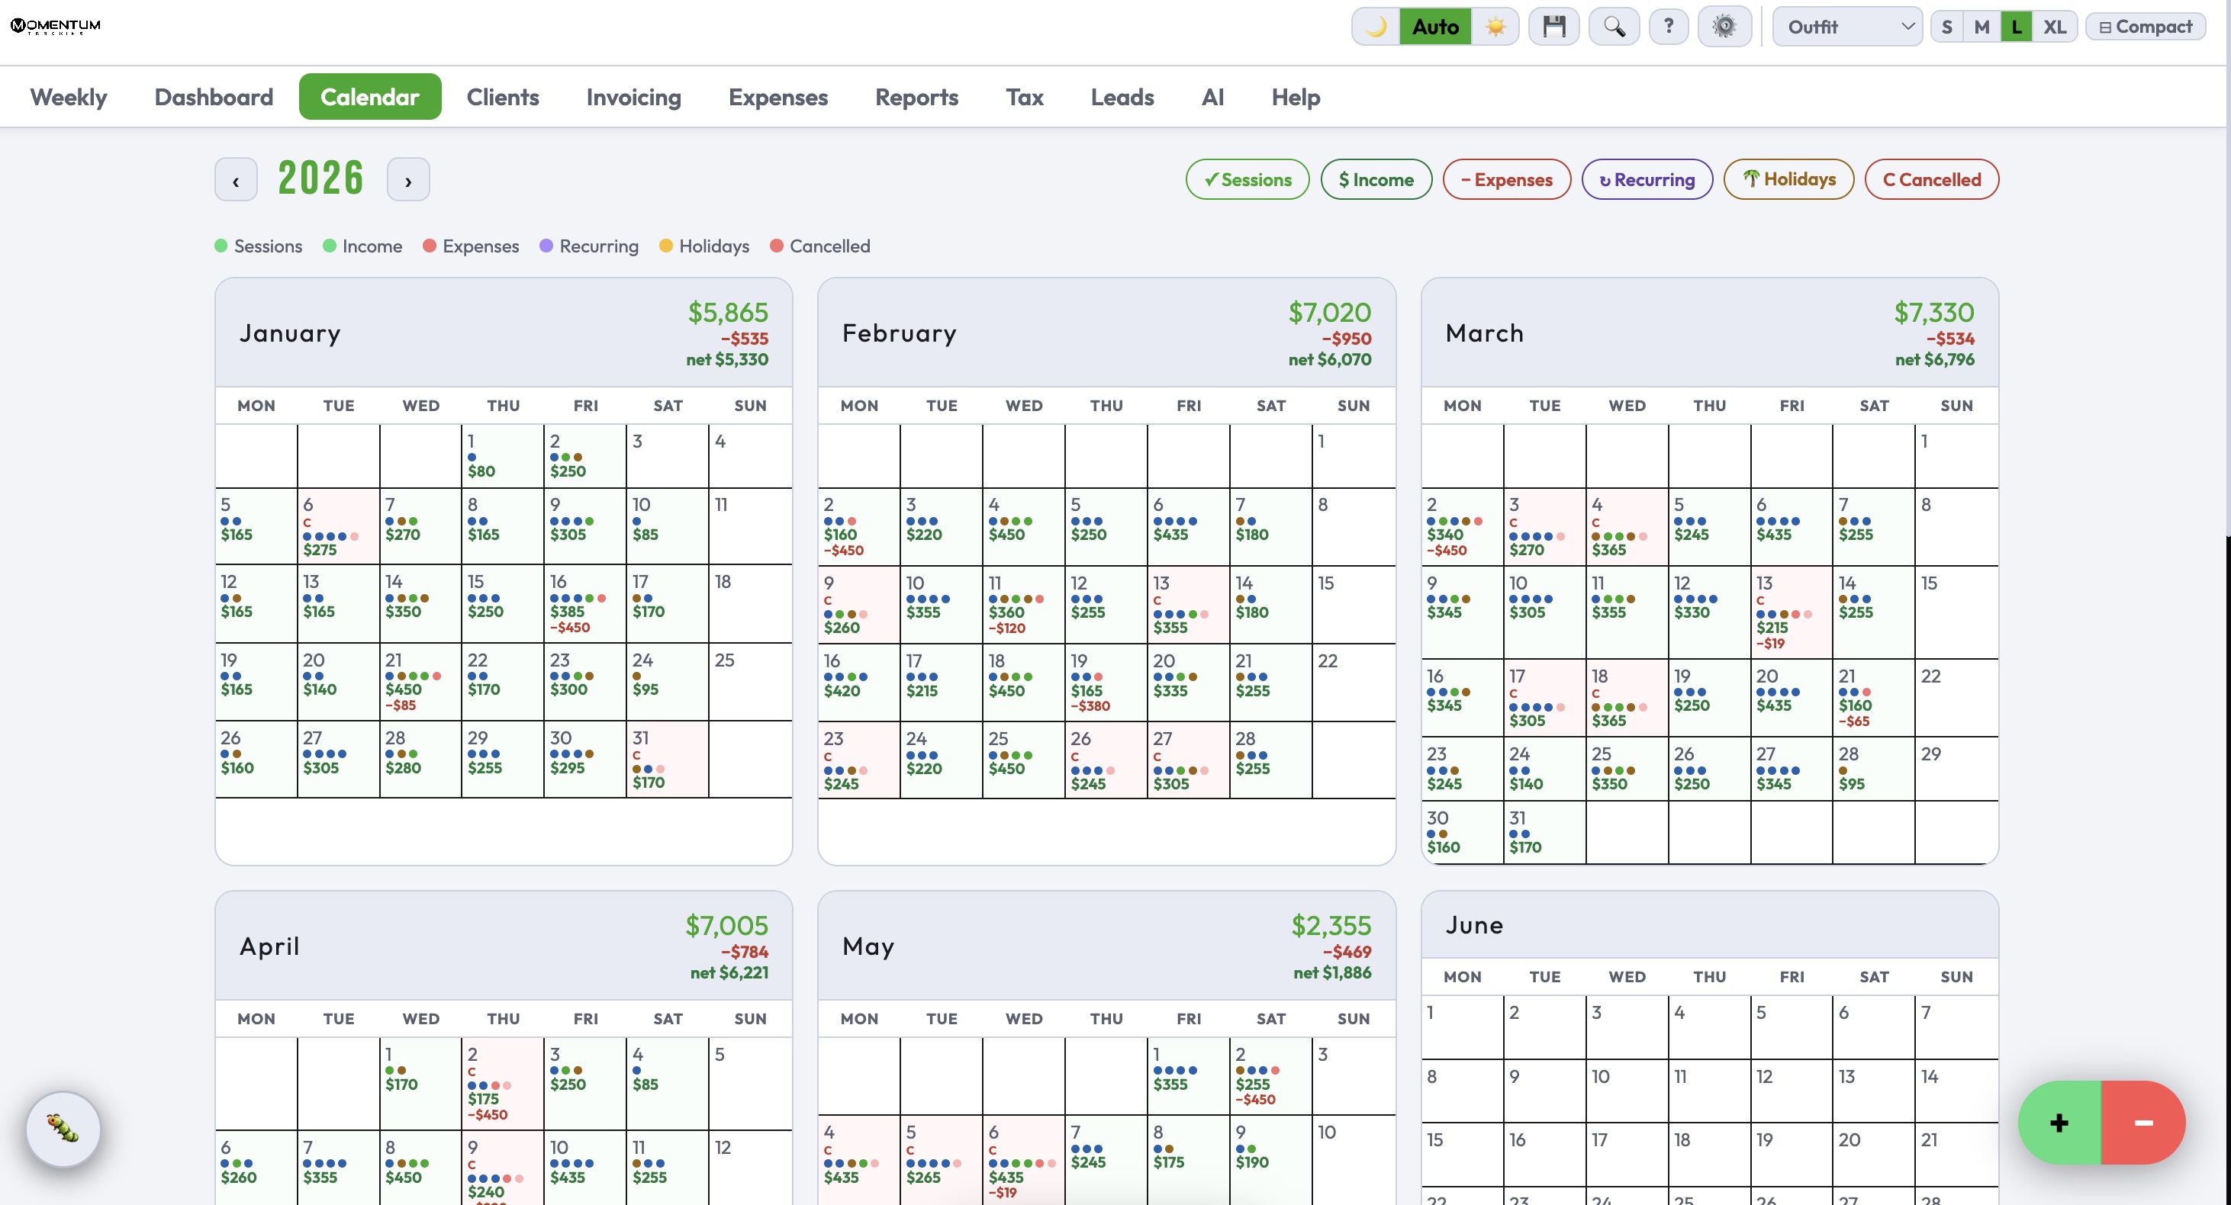Open the Reports tab
The image size is (2231, 1205).
click(916, 97)
